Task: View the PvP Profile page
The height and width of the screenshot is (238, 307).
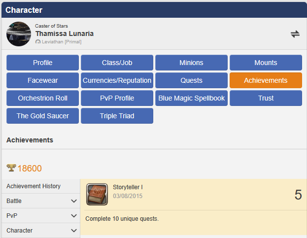Action: (x=117, y=98)
